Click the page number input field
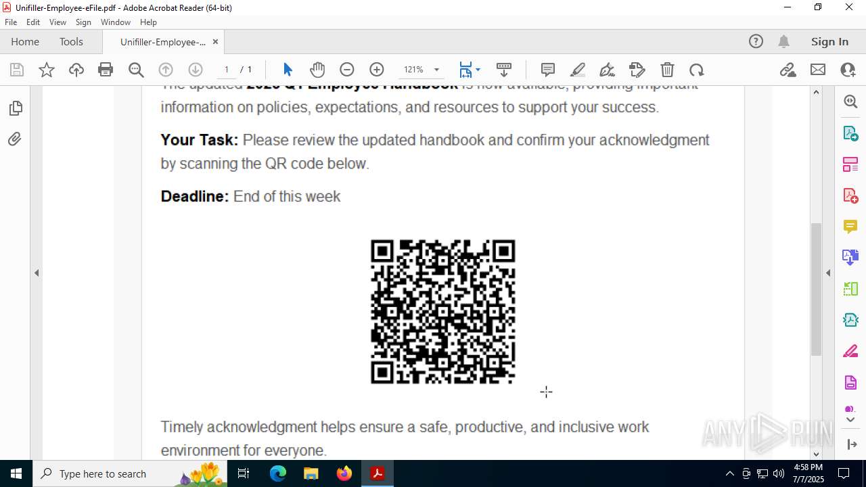The height and width of the screenshot is (487, 866). pyautogui.click(x=227, y=70)
